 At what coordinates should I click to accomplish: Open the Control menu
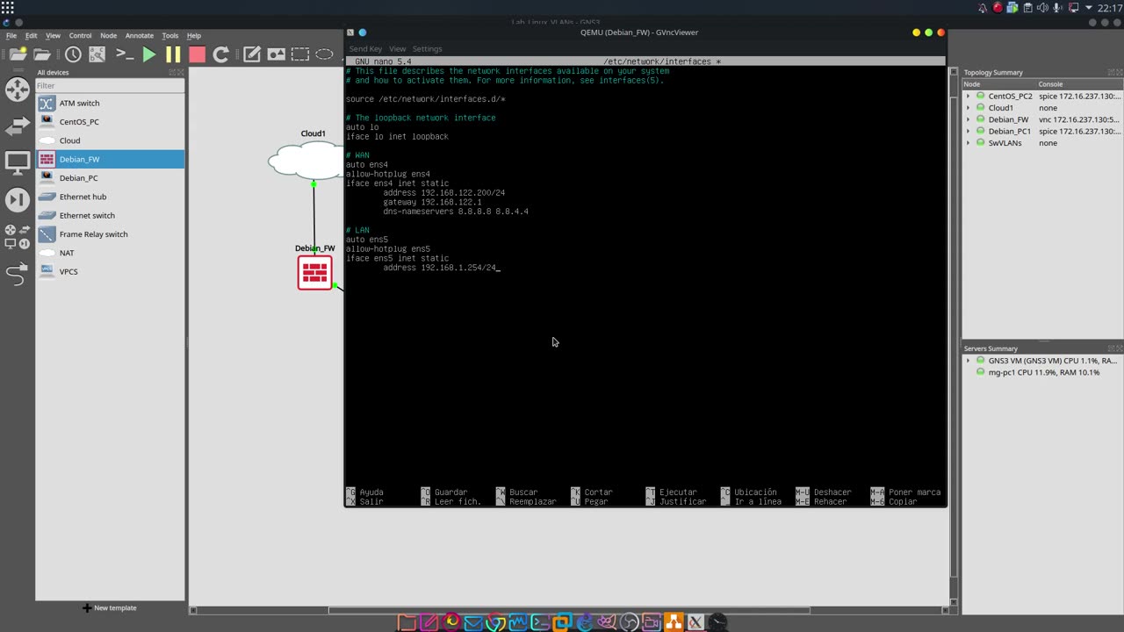80,36
